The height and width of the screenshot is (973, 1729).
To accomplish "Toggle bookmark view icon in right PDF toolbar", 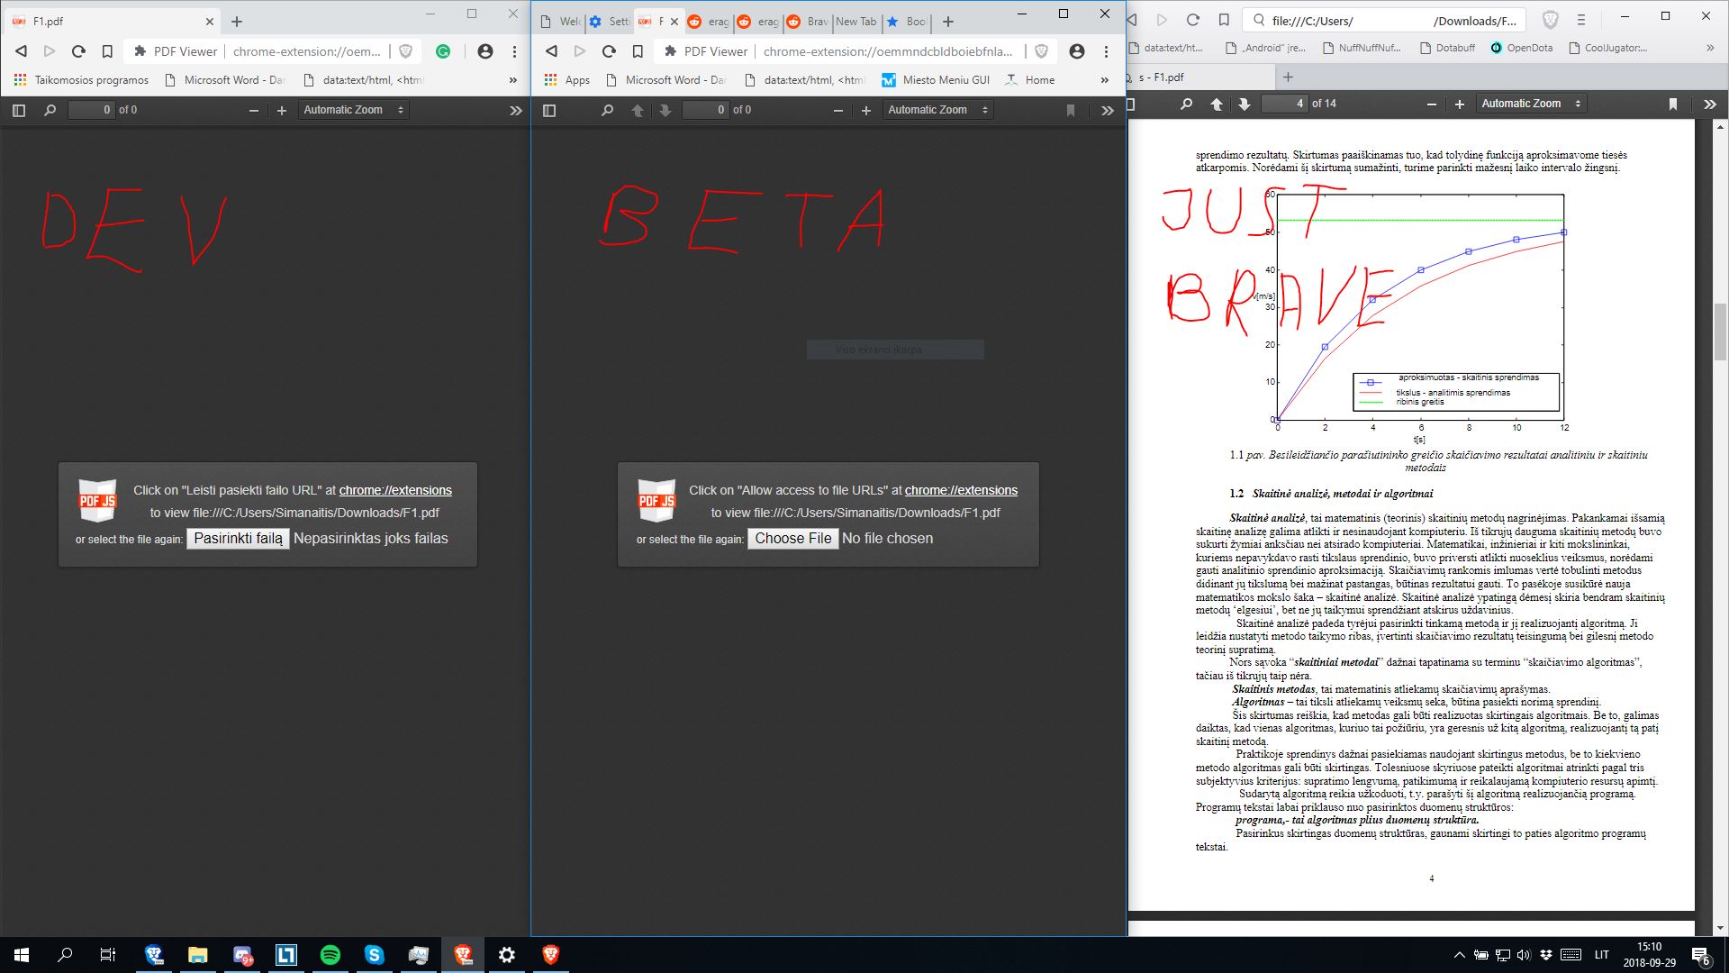I will (1672, 105).
